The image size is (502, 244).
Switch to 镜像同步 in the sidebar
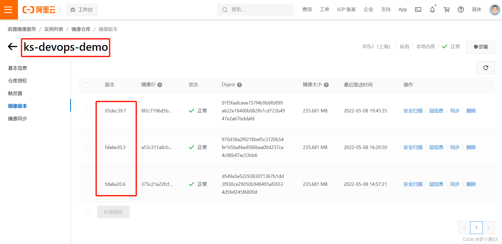(17, 118)
